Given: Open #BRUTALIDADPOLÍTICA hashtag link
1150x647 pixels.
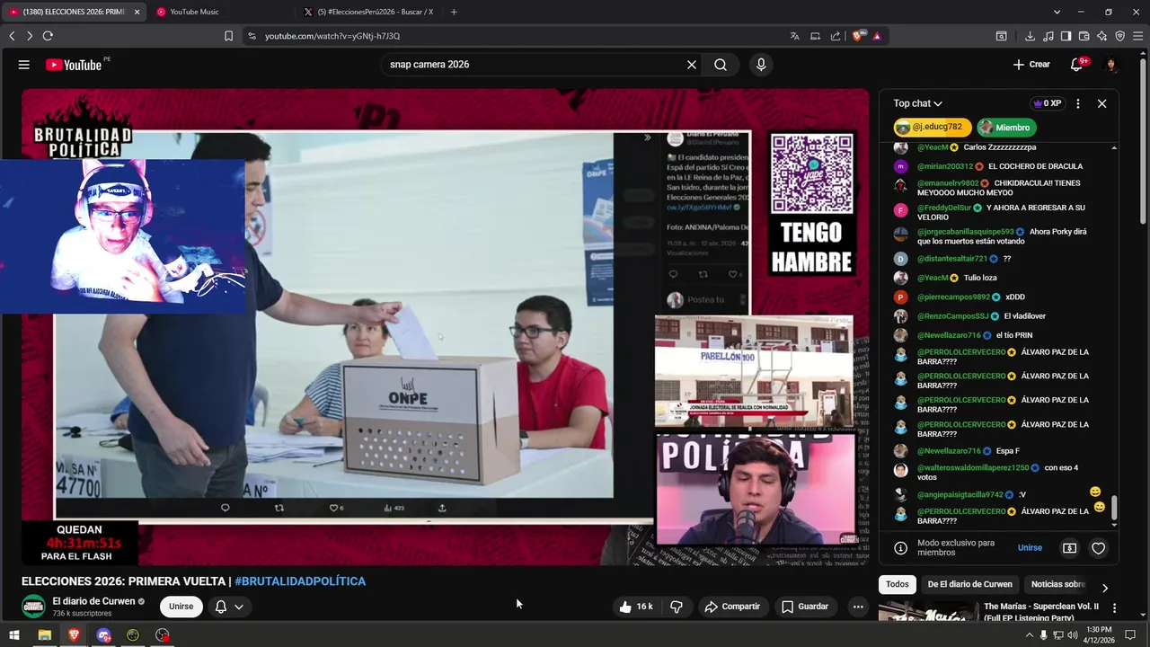Looking at the screenshot, I should (300, 581).
